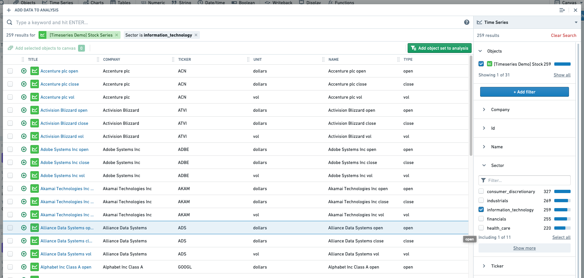Select the Activision Blizzard close row checkbox
Image resolution: width=584 pixels, height=278 pixels.
[10, 123]
